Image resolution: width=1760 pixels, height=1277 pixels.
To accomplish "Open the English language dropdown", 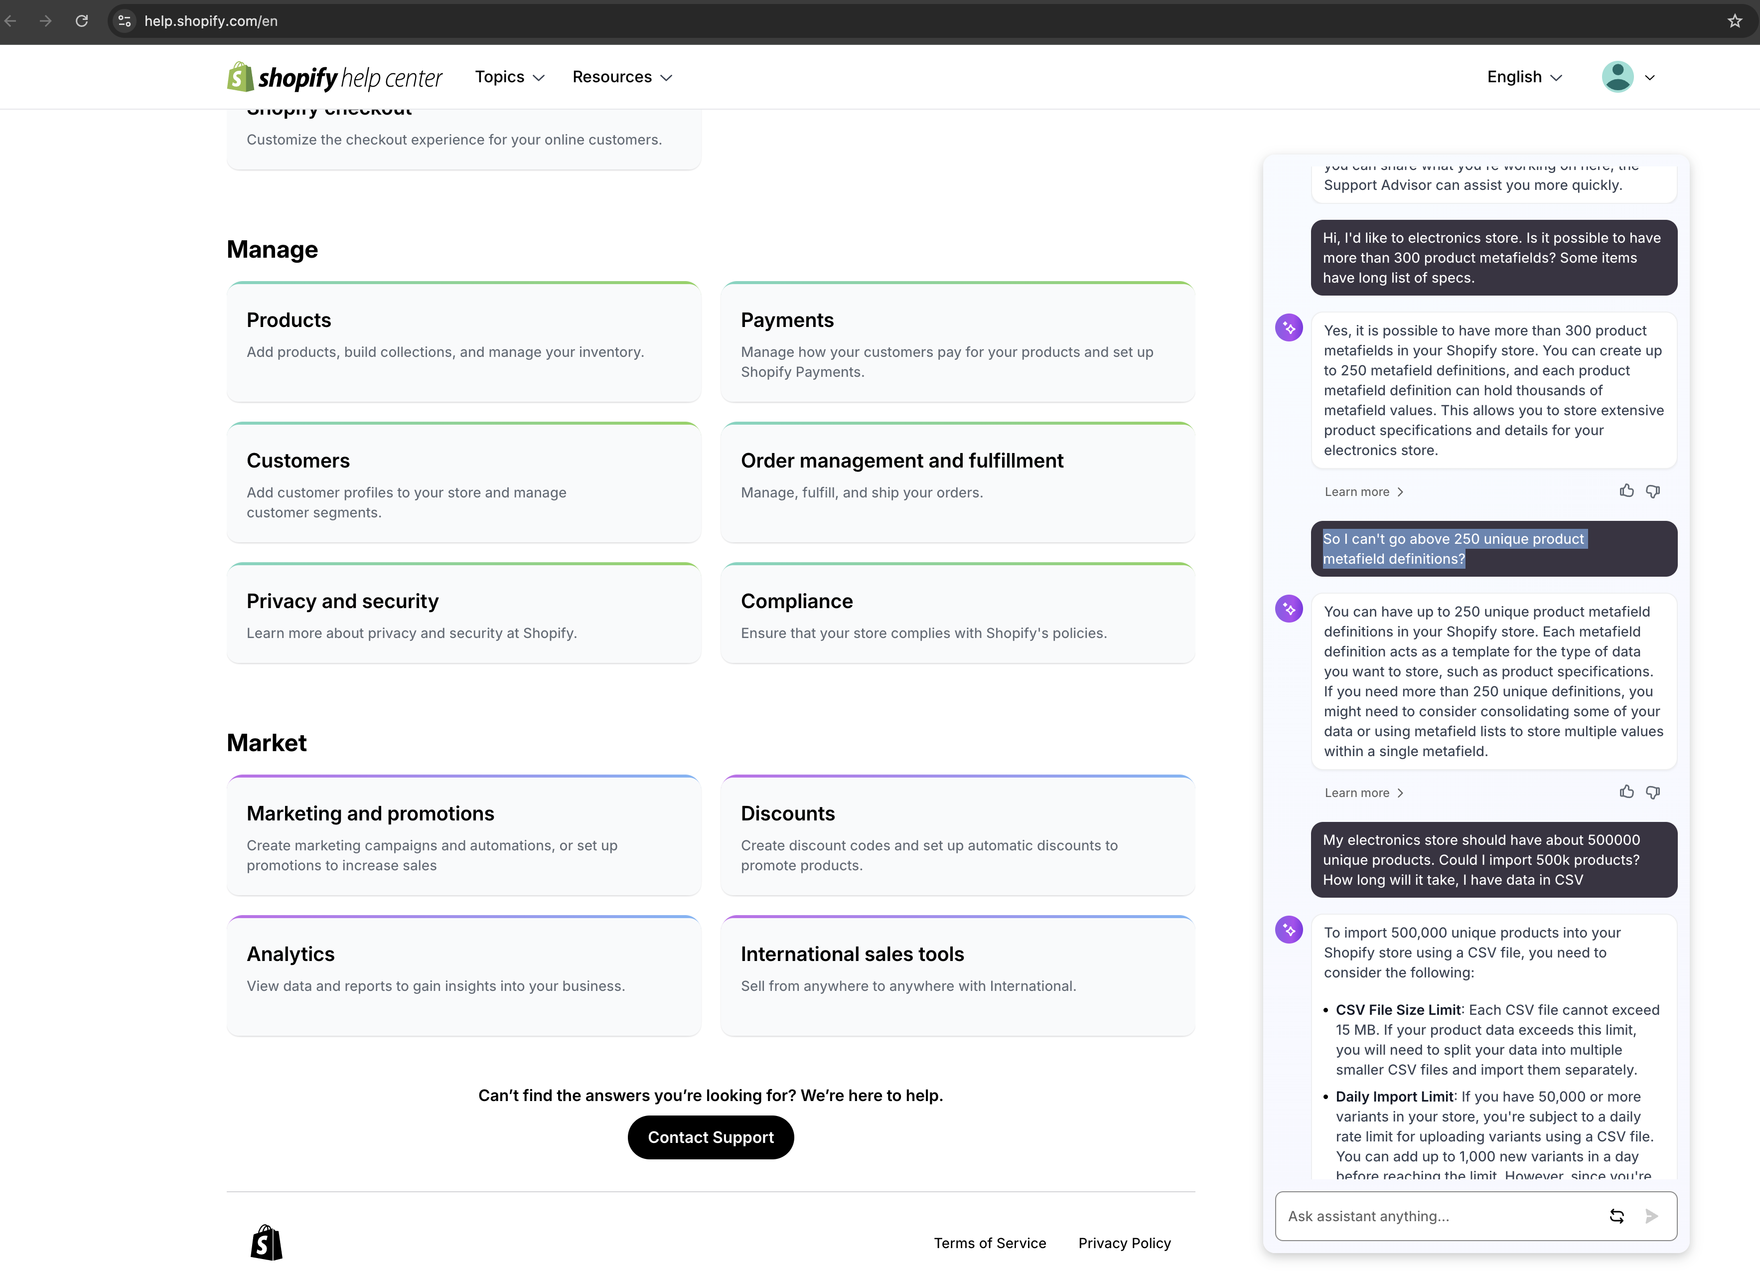I will (x=1522, y=77).
